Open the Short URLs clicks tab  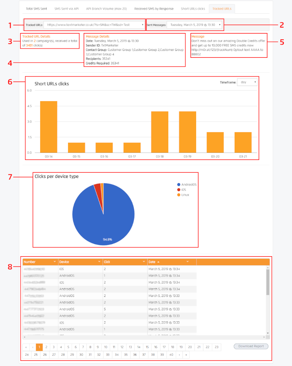[193, 9]
